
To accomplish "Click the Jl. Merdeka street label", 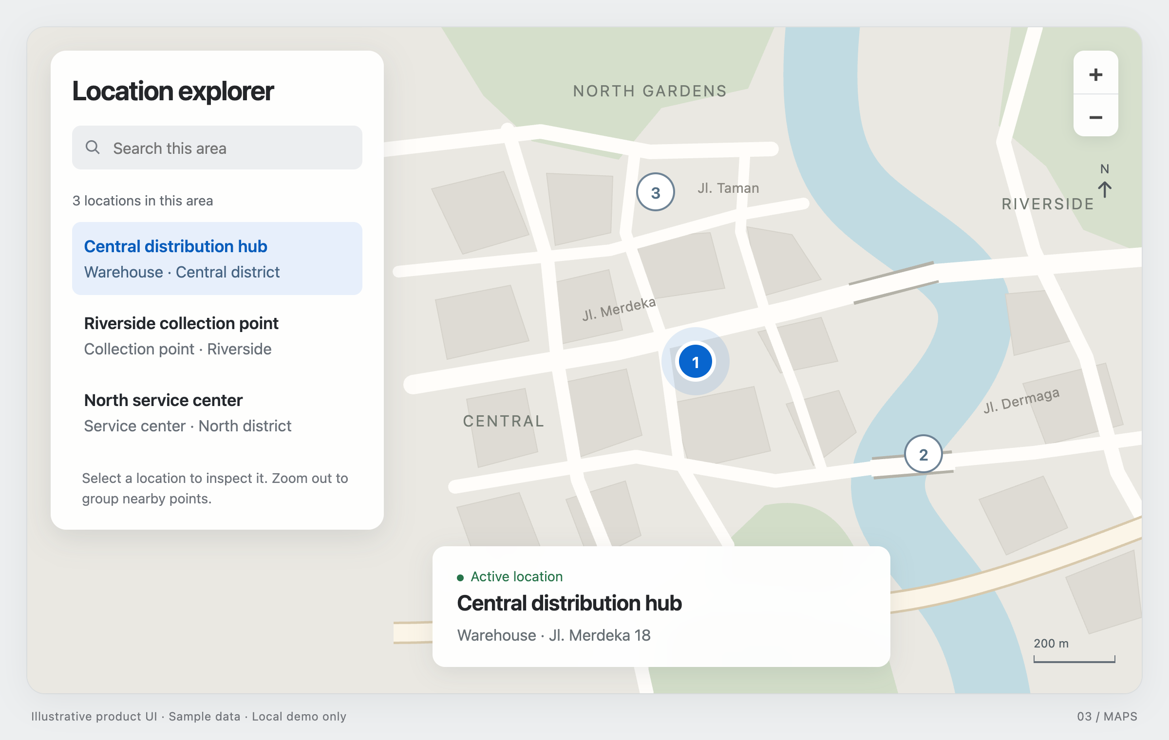I will [x=619, y=309].
